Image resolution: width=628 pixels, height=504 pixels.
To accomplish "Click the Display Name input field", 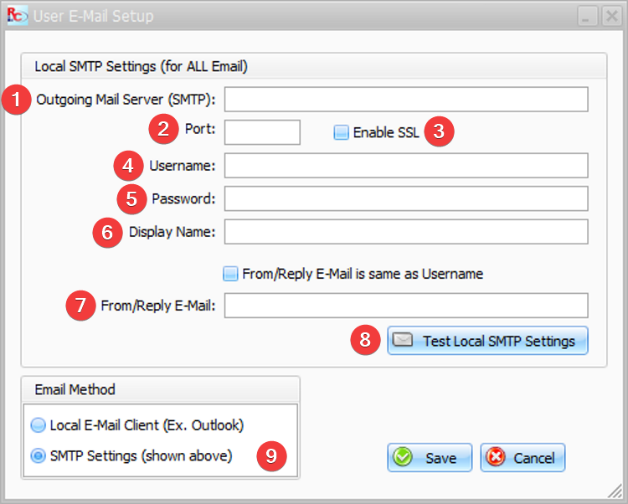I will pyautogui.click(x=406, y=232).
